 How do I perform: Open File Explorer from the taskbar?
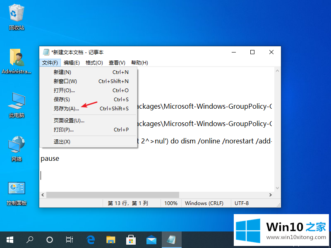pos(110,239)
